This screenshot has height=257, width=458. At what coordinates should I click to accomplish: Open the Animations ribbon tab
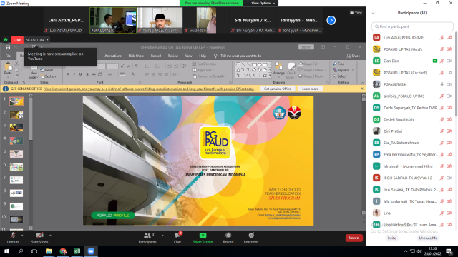113,56
